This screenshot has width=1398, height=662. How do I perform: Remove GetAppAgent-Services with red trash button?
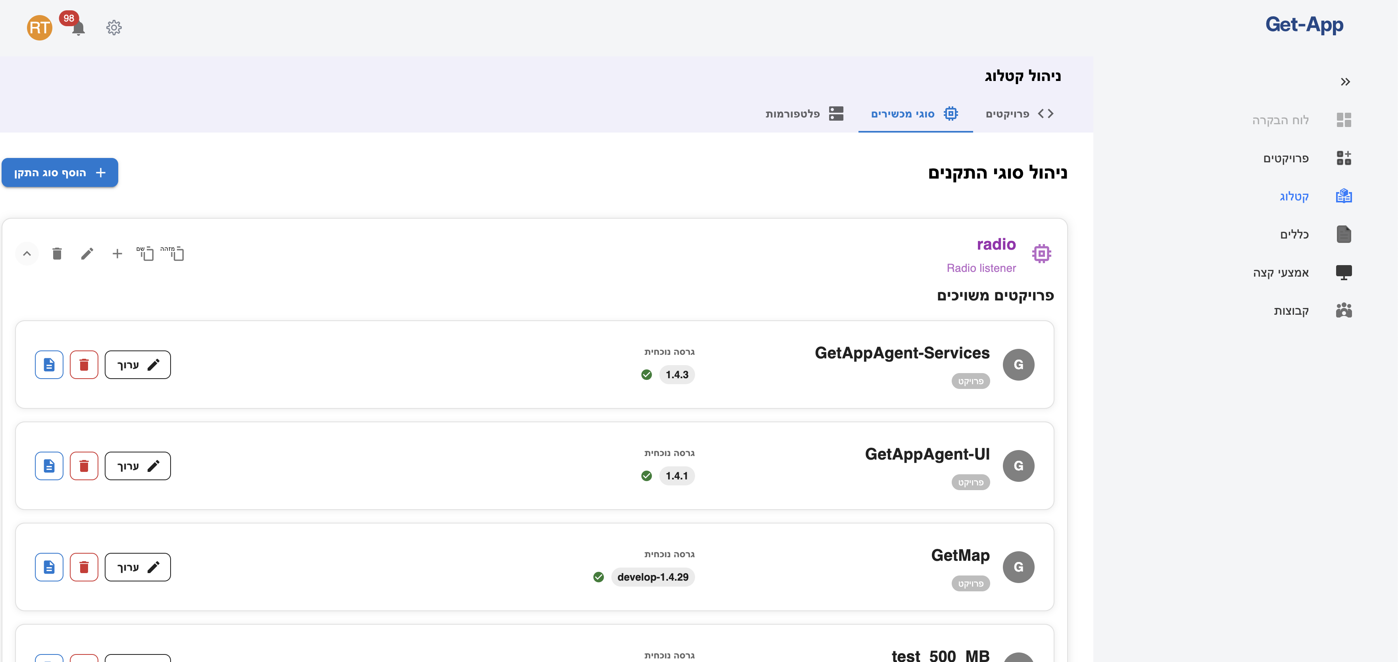click(84, 365)
